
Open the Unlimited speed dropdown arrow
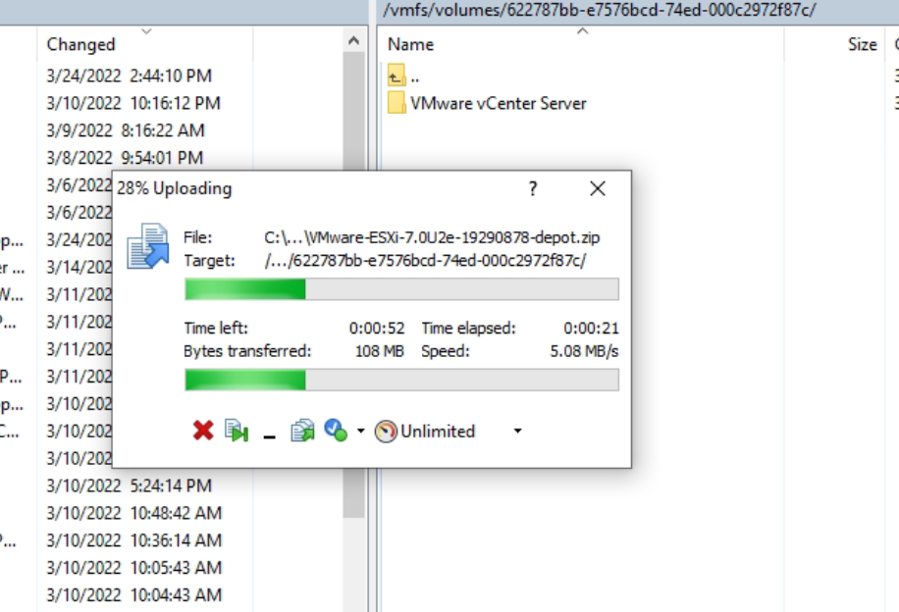tap(518, 431)
